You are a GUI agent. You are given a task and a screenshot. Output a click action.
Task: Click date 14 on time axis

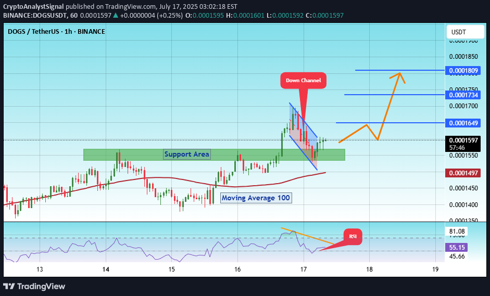pyautogui.click(x=106, y=269)
